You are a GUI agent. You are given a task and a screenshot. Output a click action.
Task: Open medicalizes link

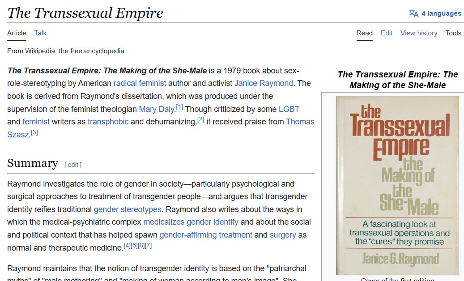point(164,222)
